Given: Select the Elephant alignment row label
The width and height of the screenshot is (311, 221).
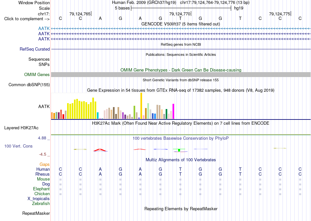Looking at the screenshot, I should (42, 189).
